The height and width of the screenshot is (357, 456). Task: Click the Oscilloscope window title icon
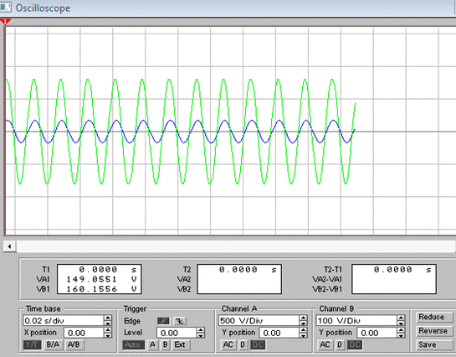coord(5,8)
